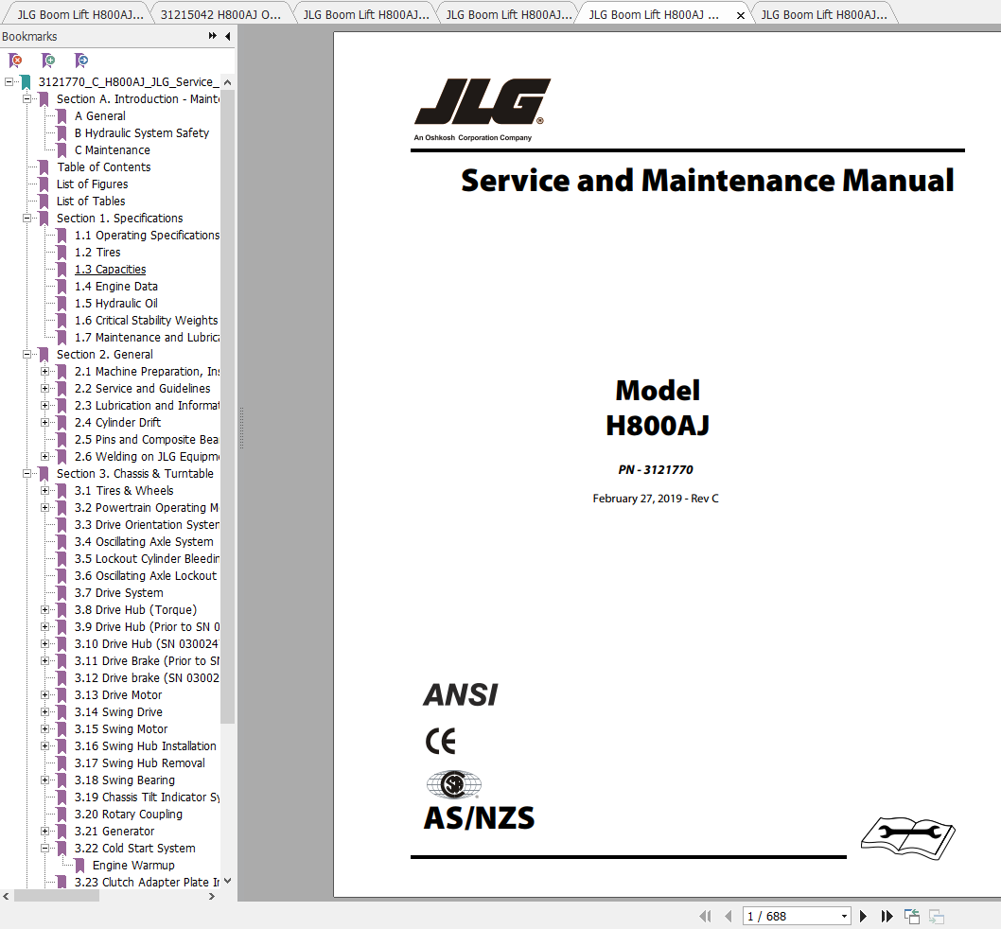Collapse Section A. Introduction bookmark
This screenshot has height=929, width=1001.
[x=26, y=99]
